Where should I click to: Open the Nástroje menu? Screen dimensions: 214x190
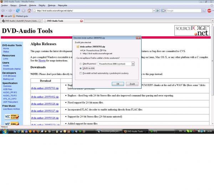click(x=52, y=6)
